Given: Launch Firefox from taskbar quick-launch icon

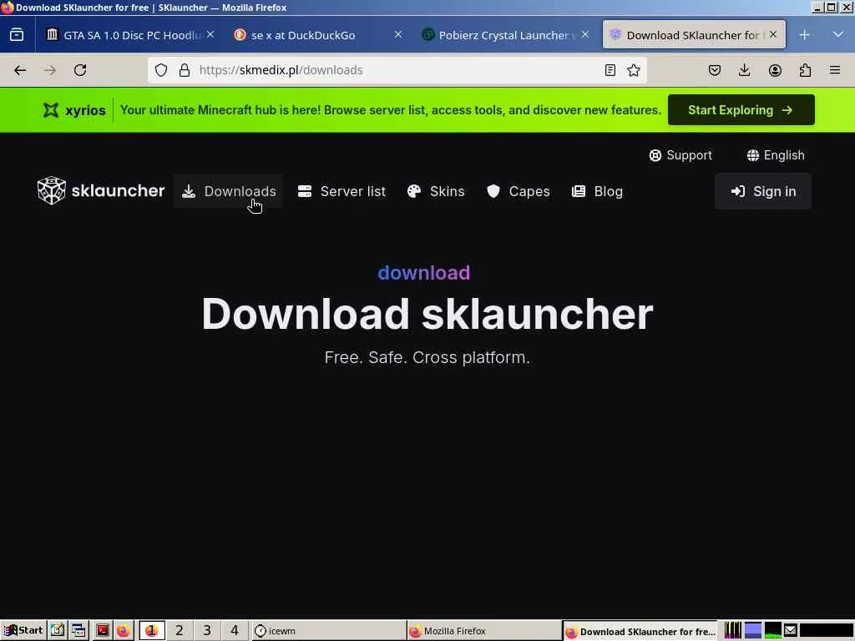Looking at the screenshot, I should 124,631.
